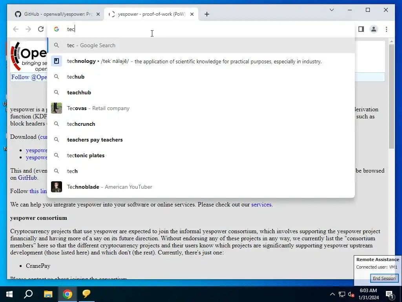402x302 pixels.
Task: Select the 'technology' definition suggestion
Action: pos(201,61)
